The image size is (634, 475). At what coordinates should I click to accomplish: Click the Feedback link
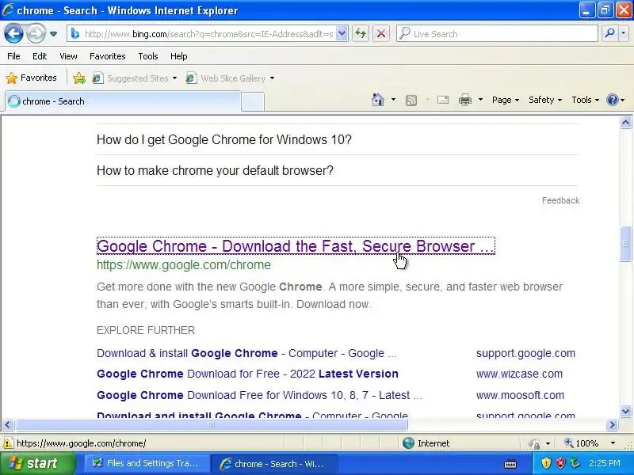(560, 200)
